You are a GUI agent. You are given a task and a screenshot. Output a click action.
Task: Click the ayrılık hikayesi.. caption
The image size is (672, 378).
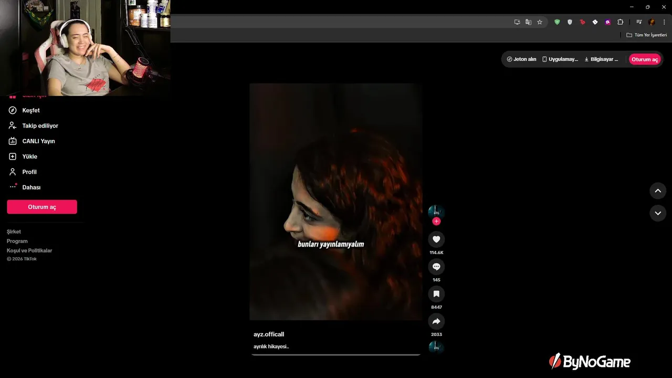pos(271,346)
